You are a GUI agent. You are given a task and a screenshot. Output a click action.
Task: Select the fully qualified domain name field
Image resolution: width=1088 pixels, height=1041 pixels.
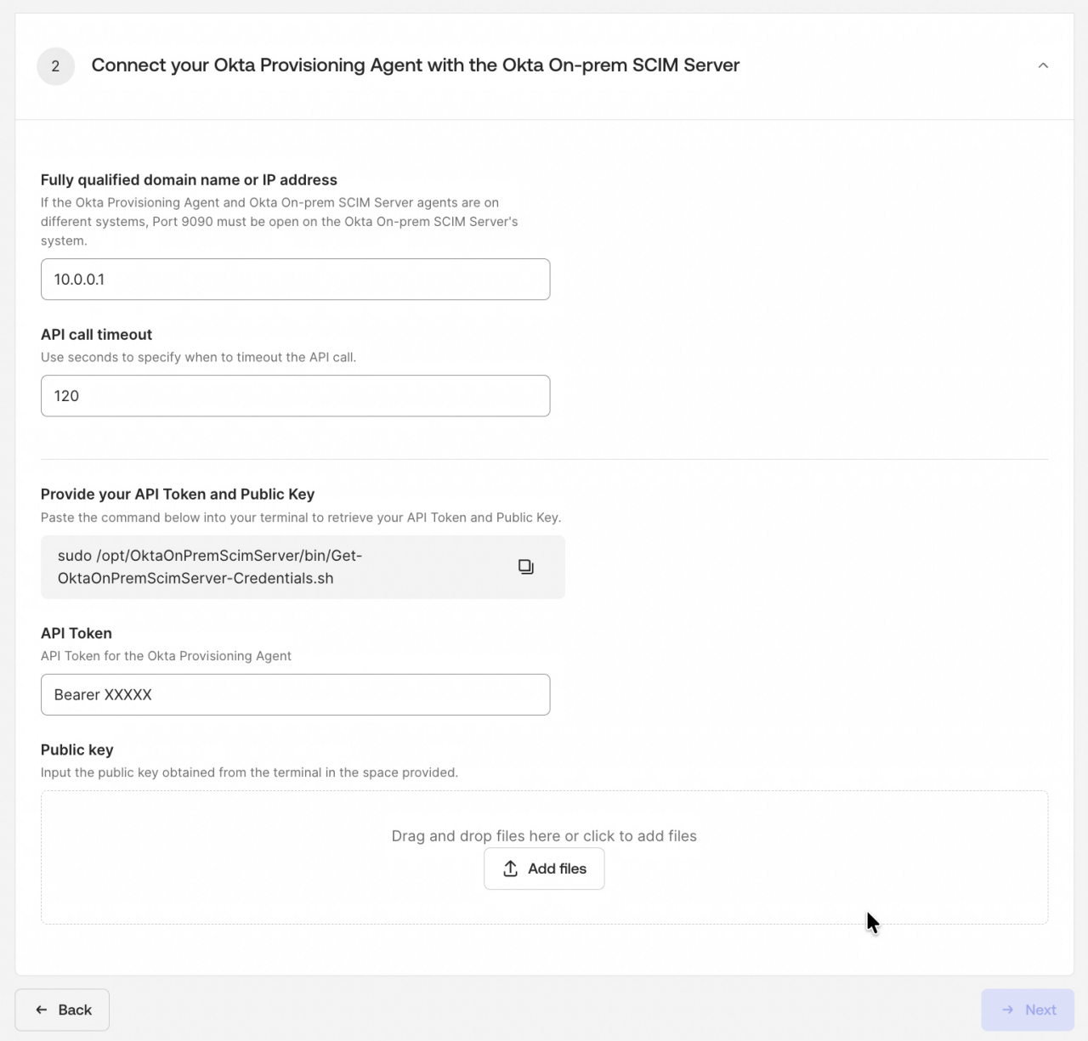click(295, 279)
